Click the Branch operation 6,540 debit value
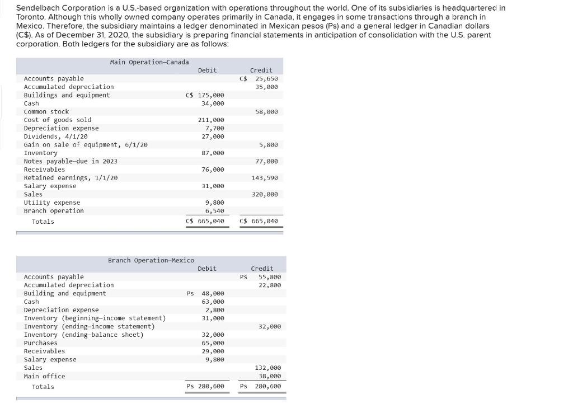Screen dimensions: 573x413 214,211
